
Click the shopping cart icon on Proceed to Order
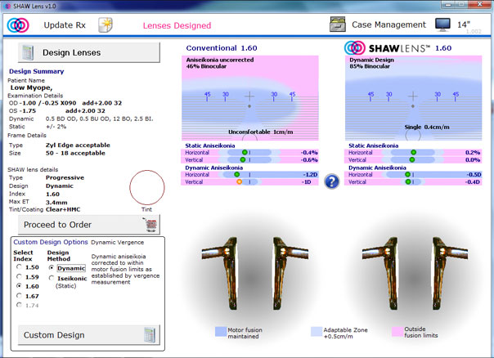[x=151, y=225]
